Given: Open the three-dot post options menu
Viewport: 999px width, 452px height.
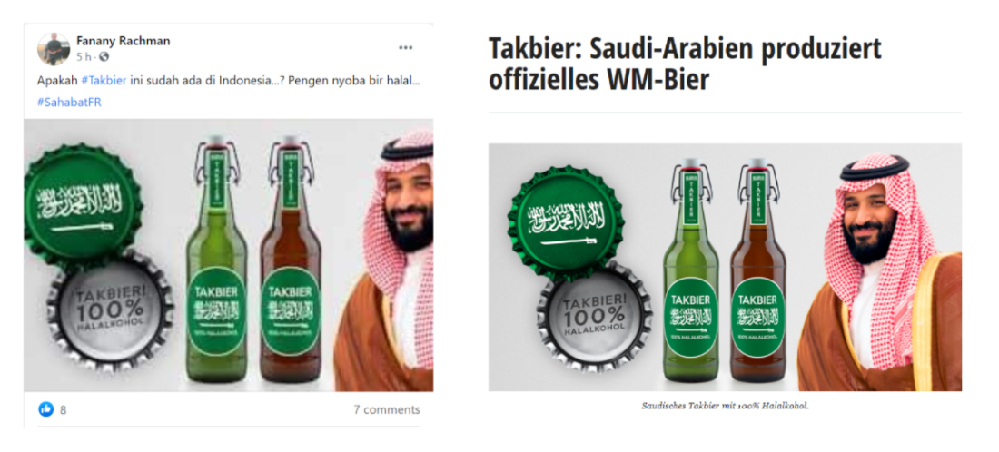Looking at the screenshot, I should pos(406,48).
